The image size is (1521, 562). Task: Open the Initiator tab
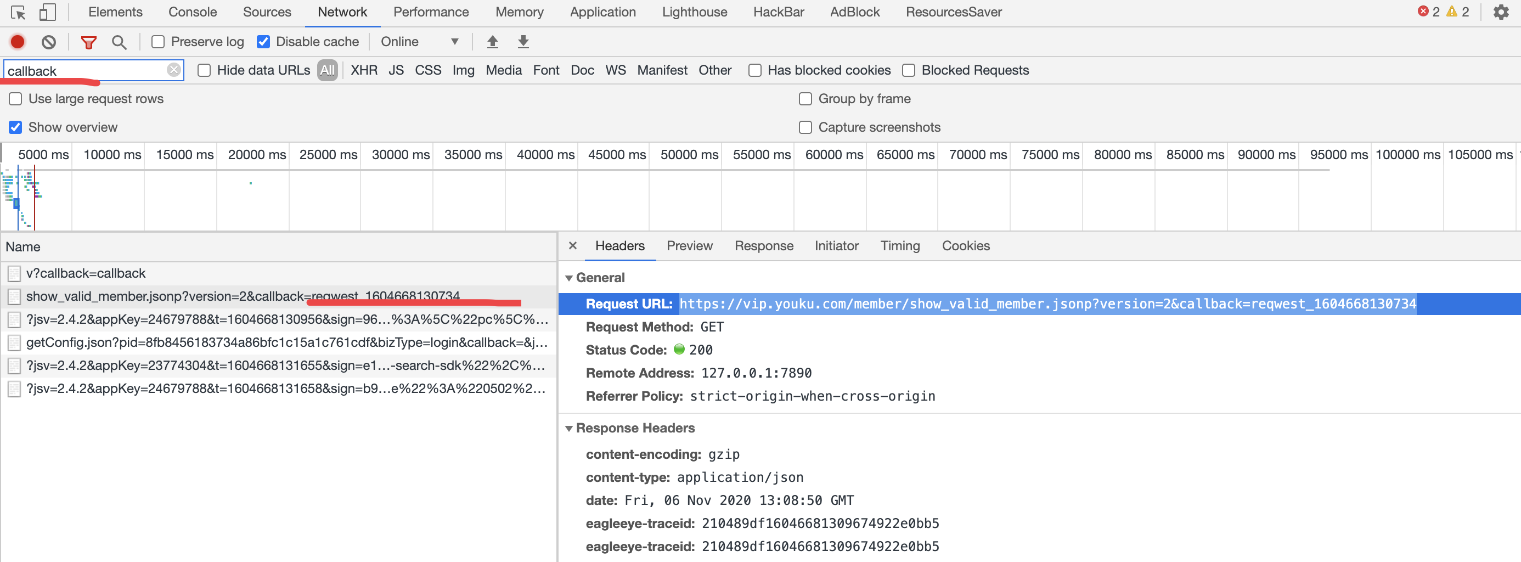point(836,245)
